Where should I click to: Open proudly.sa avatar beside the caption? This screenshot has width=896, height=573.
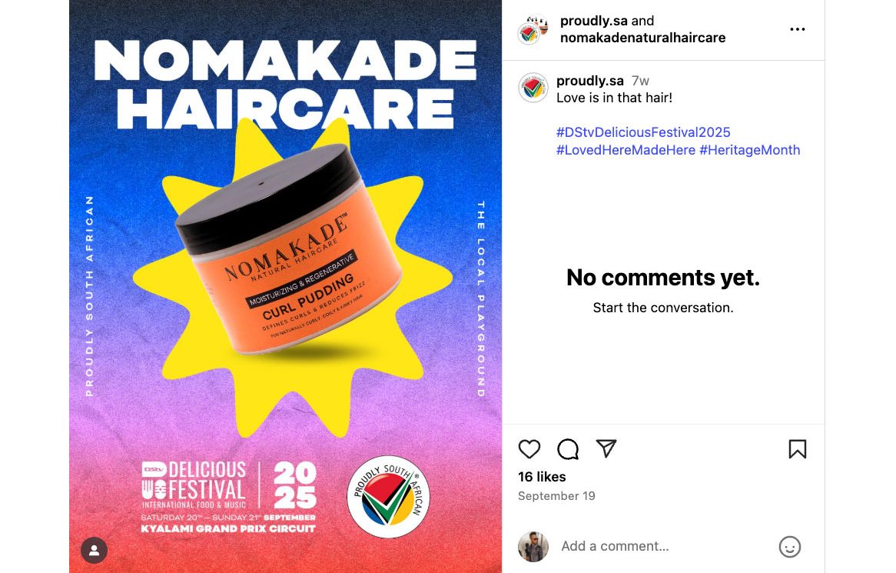click(x=533, y=88)
